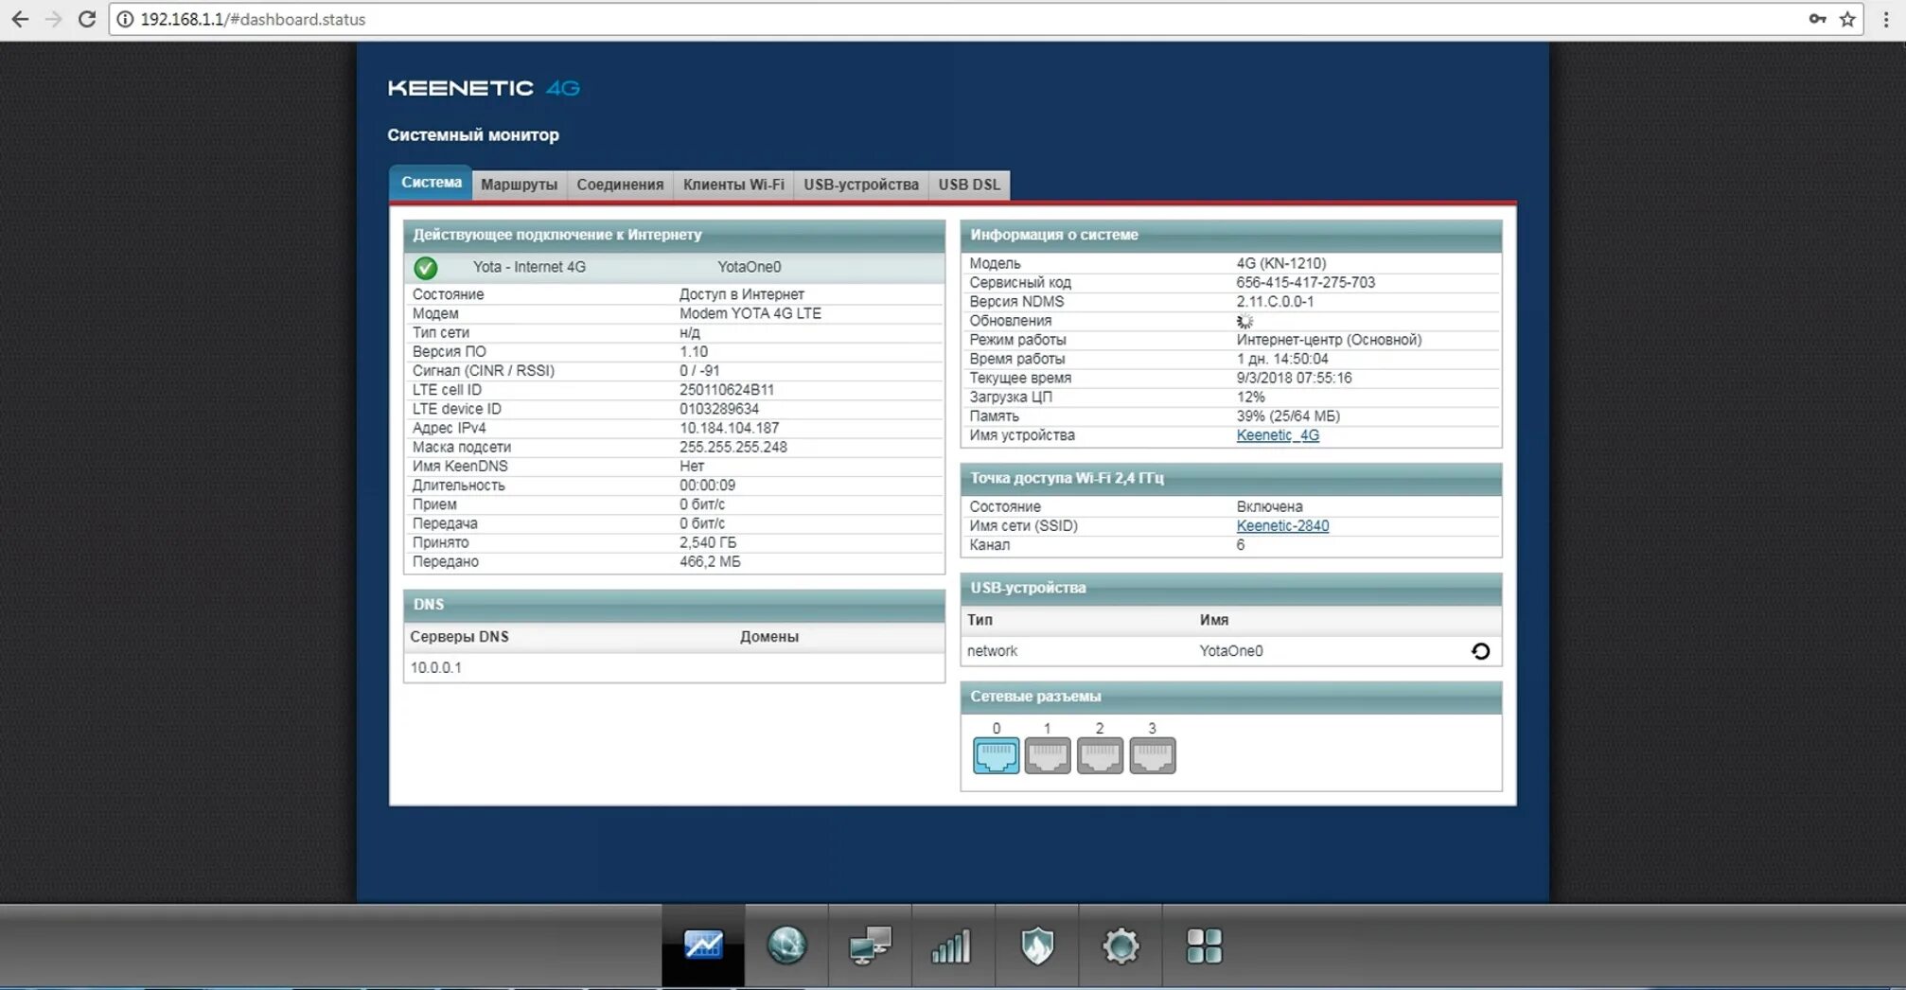
Task: Select the USB-устройства tab
Action: click(861, 185)
